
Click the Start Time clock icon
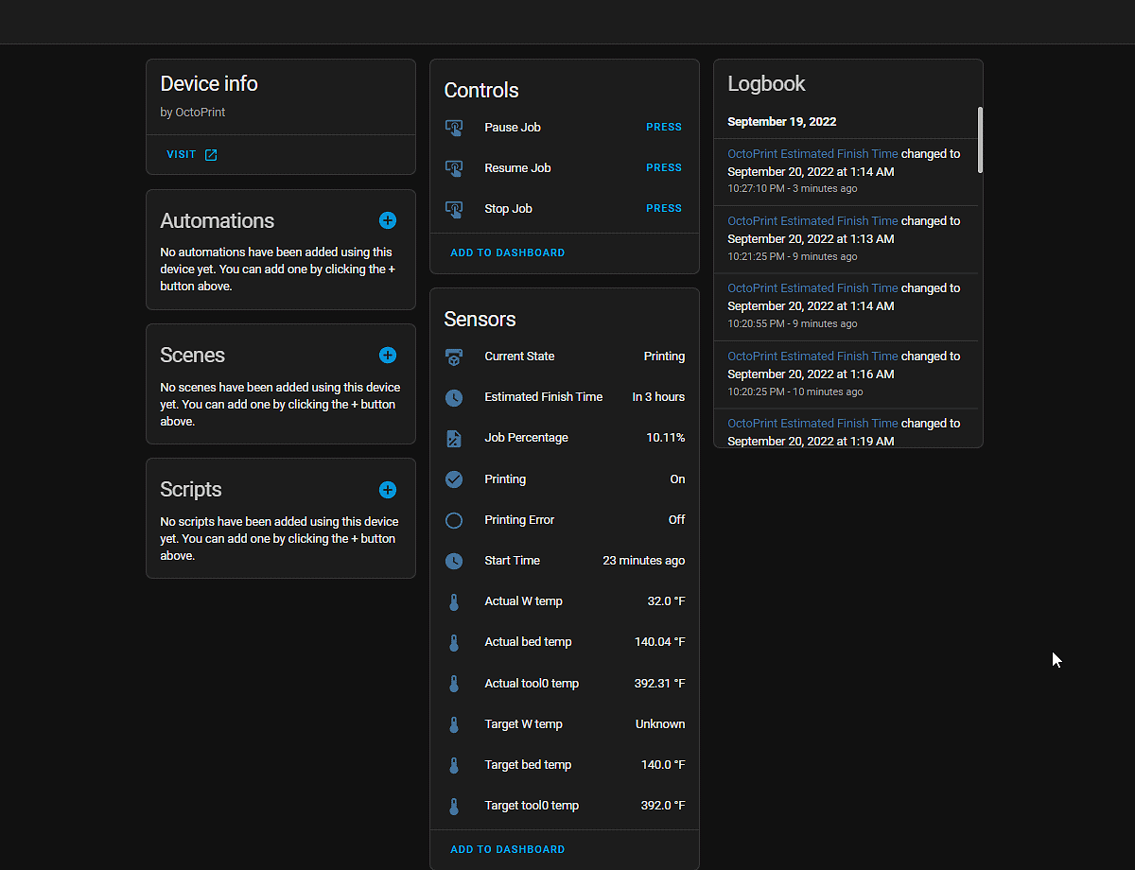pyautogui.click(x=454, y=561)
